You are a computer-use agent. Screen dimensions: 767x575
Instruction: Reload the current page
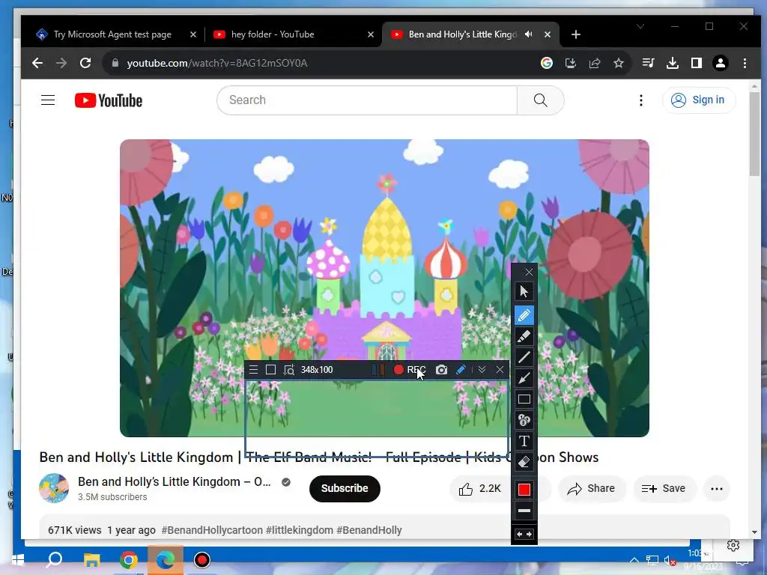[85, 63]
